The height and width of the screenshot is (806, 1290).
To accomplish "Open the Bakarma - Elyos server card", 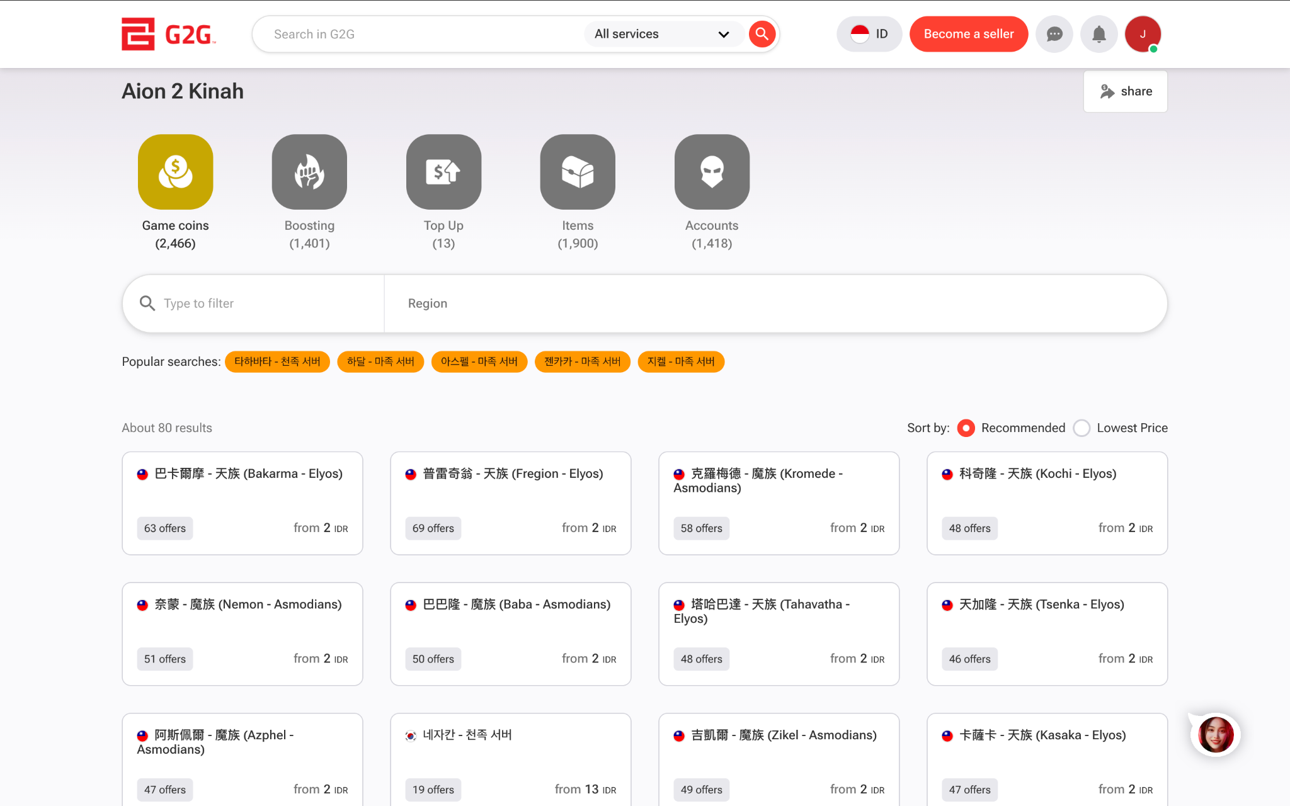I will point(243,503).
